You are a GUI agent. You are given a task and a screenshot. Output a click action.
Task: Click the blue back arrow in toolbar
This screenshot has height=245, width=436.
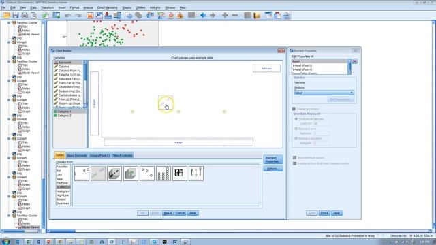[x=203, y=15]
